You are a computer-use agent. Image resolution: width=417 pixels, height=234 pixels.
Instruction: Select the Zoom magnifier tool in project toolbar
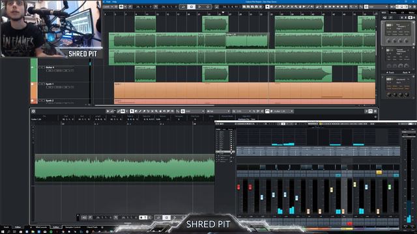[296, 6]
